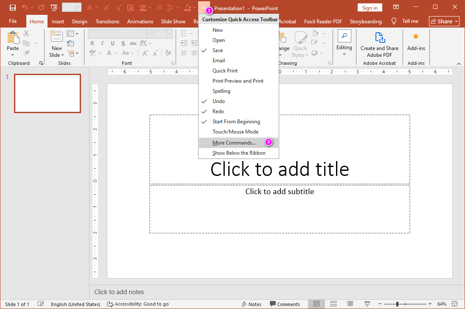Viewport: 465px width, 309px height.
Task: Select the slide 1 thumbnail
Action: [x=47, y=93]
